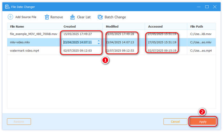Click the Remove trash can icon

point(47,17)
